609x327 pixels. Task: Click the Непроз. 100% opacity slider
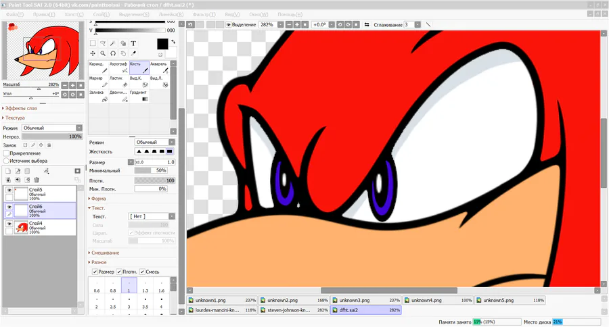[52, 136]
